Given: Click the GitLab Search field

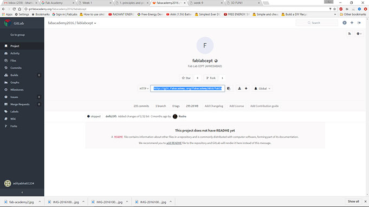Looking at the screenshot, I should pos(317,23).
